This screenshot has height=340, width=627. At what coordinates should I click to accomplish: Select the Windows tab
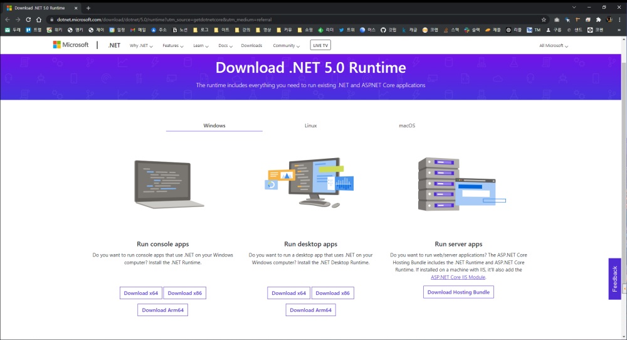(x=214, y=125)
